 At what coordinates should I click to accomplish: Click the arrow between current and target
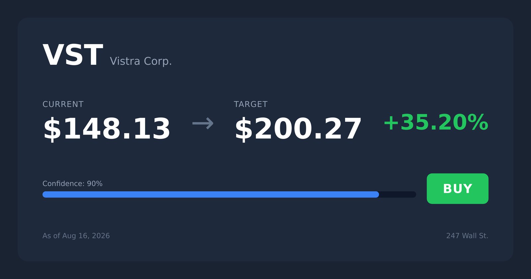pos(203,124)
